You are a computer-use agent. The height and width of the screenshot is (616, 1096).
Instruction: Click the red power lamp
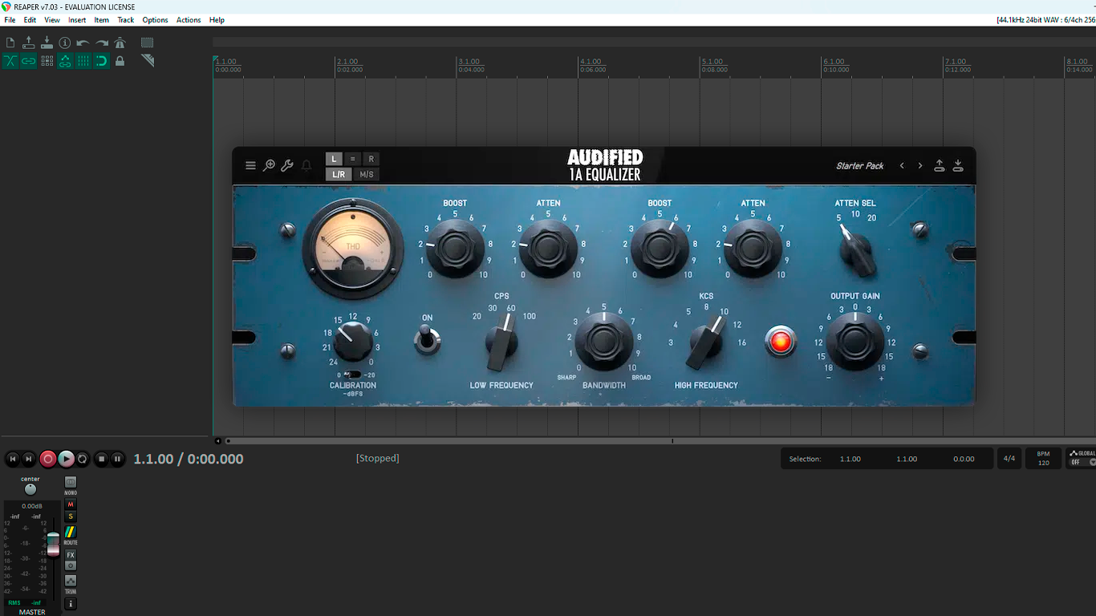[x=780, y=341]
